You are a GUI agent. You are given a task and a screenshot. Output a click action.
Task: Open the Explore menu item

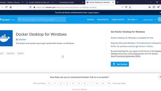[91, 19]
